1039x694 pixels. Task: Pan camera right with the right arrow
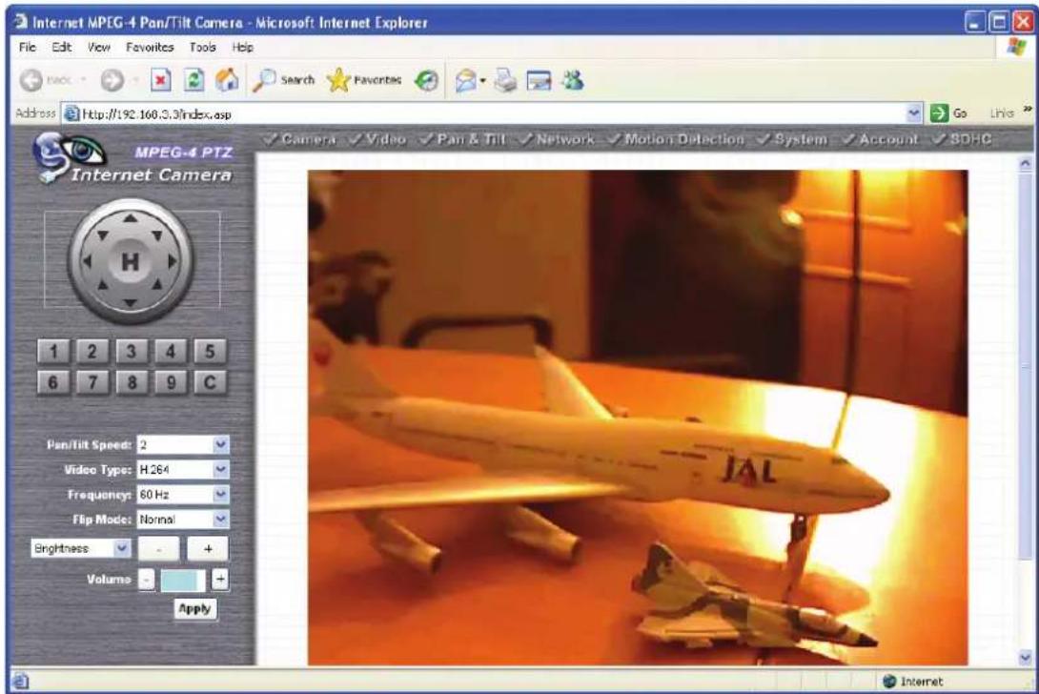(x=173, y=261)
